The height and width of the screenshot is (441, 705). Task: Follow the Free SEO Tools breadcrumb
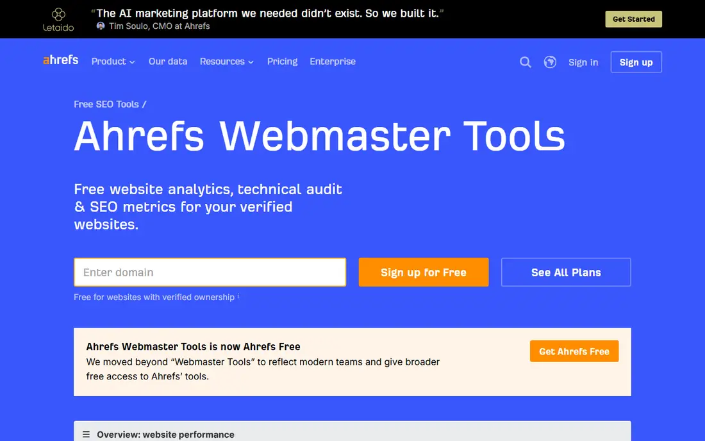106,104
